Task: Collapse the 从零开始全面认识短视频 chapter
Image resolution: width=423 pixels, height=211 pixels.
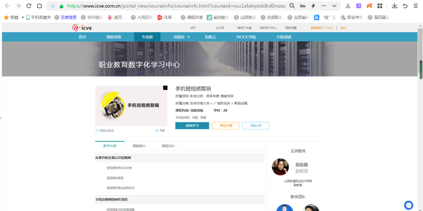Action: point(180,158)
